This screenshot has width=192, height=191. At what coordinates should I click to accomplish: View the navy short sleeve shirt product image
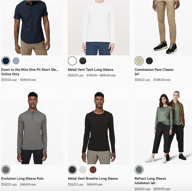(x=32, y=28)
